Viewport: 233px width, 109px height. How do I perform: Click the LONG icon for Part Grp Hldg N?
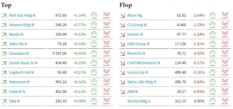(x=94, y=16)
